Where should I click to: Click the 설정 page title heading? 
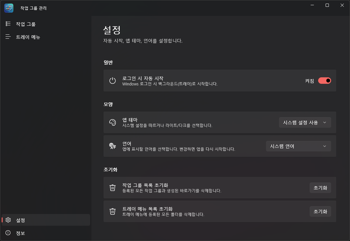point(112,30)
